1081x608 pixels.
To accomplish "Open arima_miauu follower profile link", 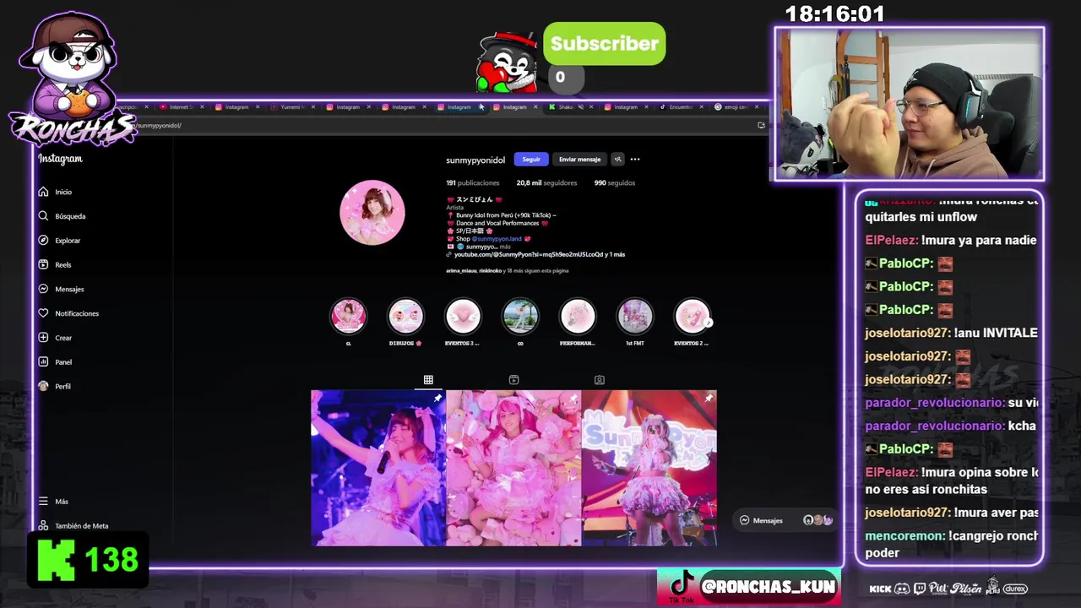I will click(x=461, y=270).
